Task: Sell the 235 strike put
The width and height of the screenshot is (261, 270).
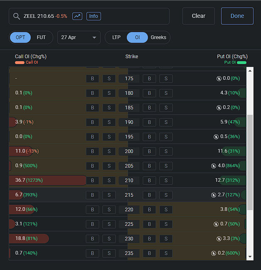Action: tap(166, 253)
